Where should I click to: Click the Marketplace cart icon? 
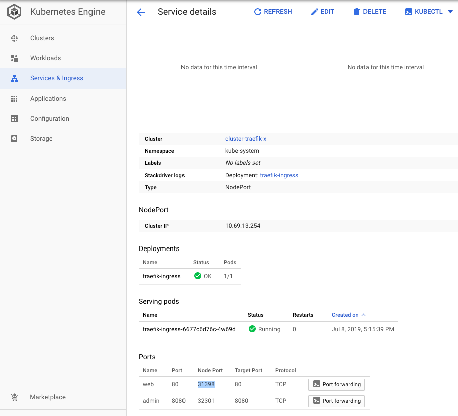[x=14, y=397]
